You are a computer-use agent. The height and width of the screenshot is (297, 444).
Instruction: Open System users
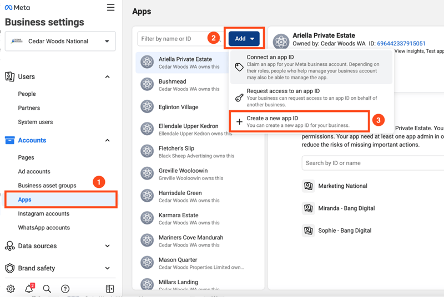click(x=36, y=122)
